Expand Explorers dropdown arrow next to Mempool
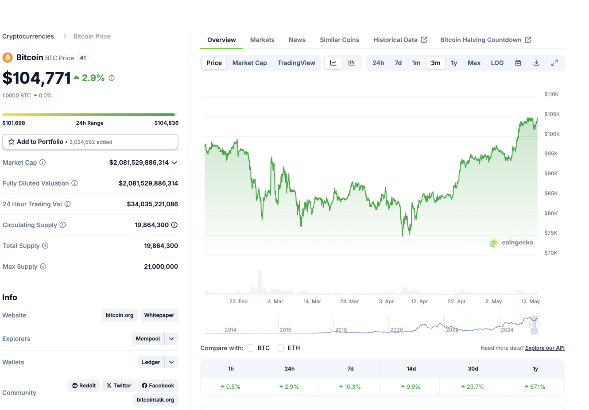 pos(172,339)
